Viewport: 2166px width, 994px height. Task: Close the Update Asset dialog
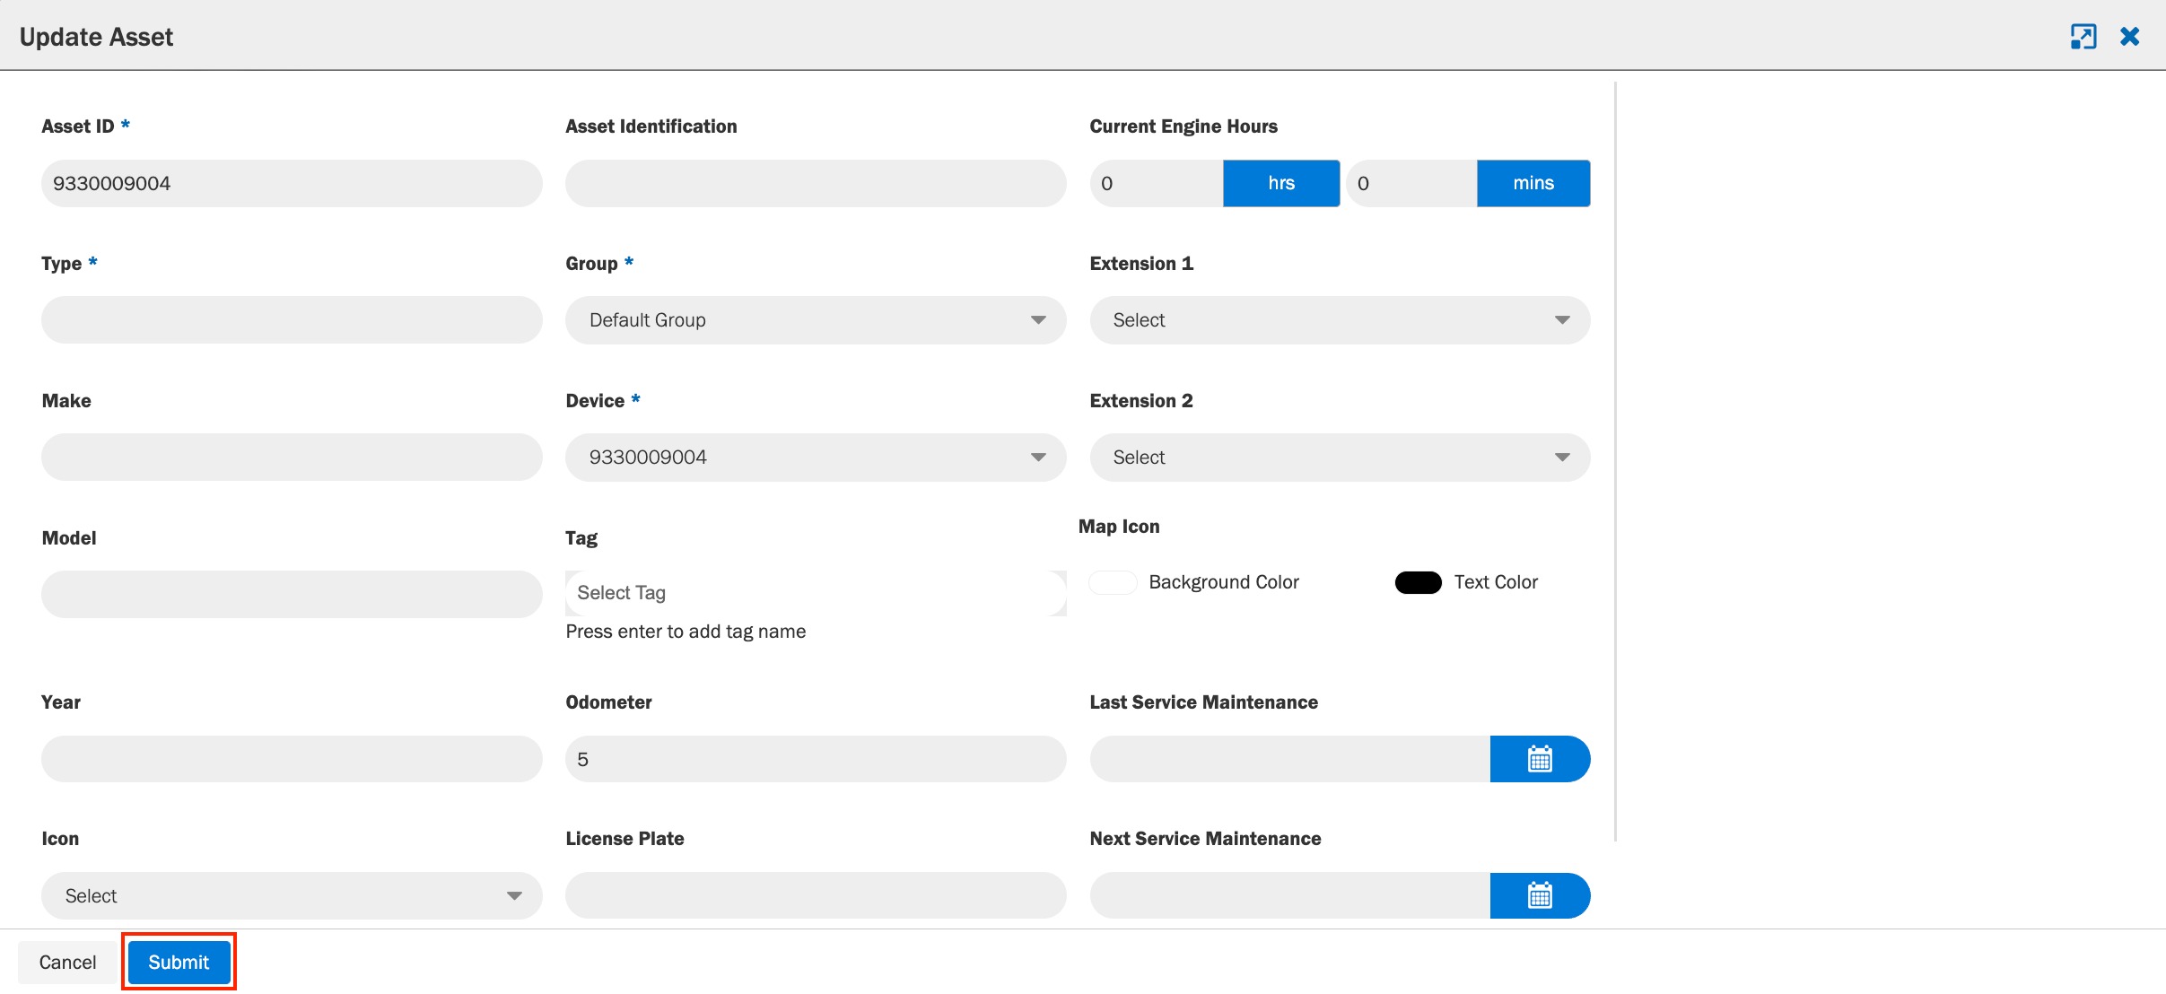click(x=2130, y=37)
